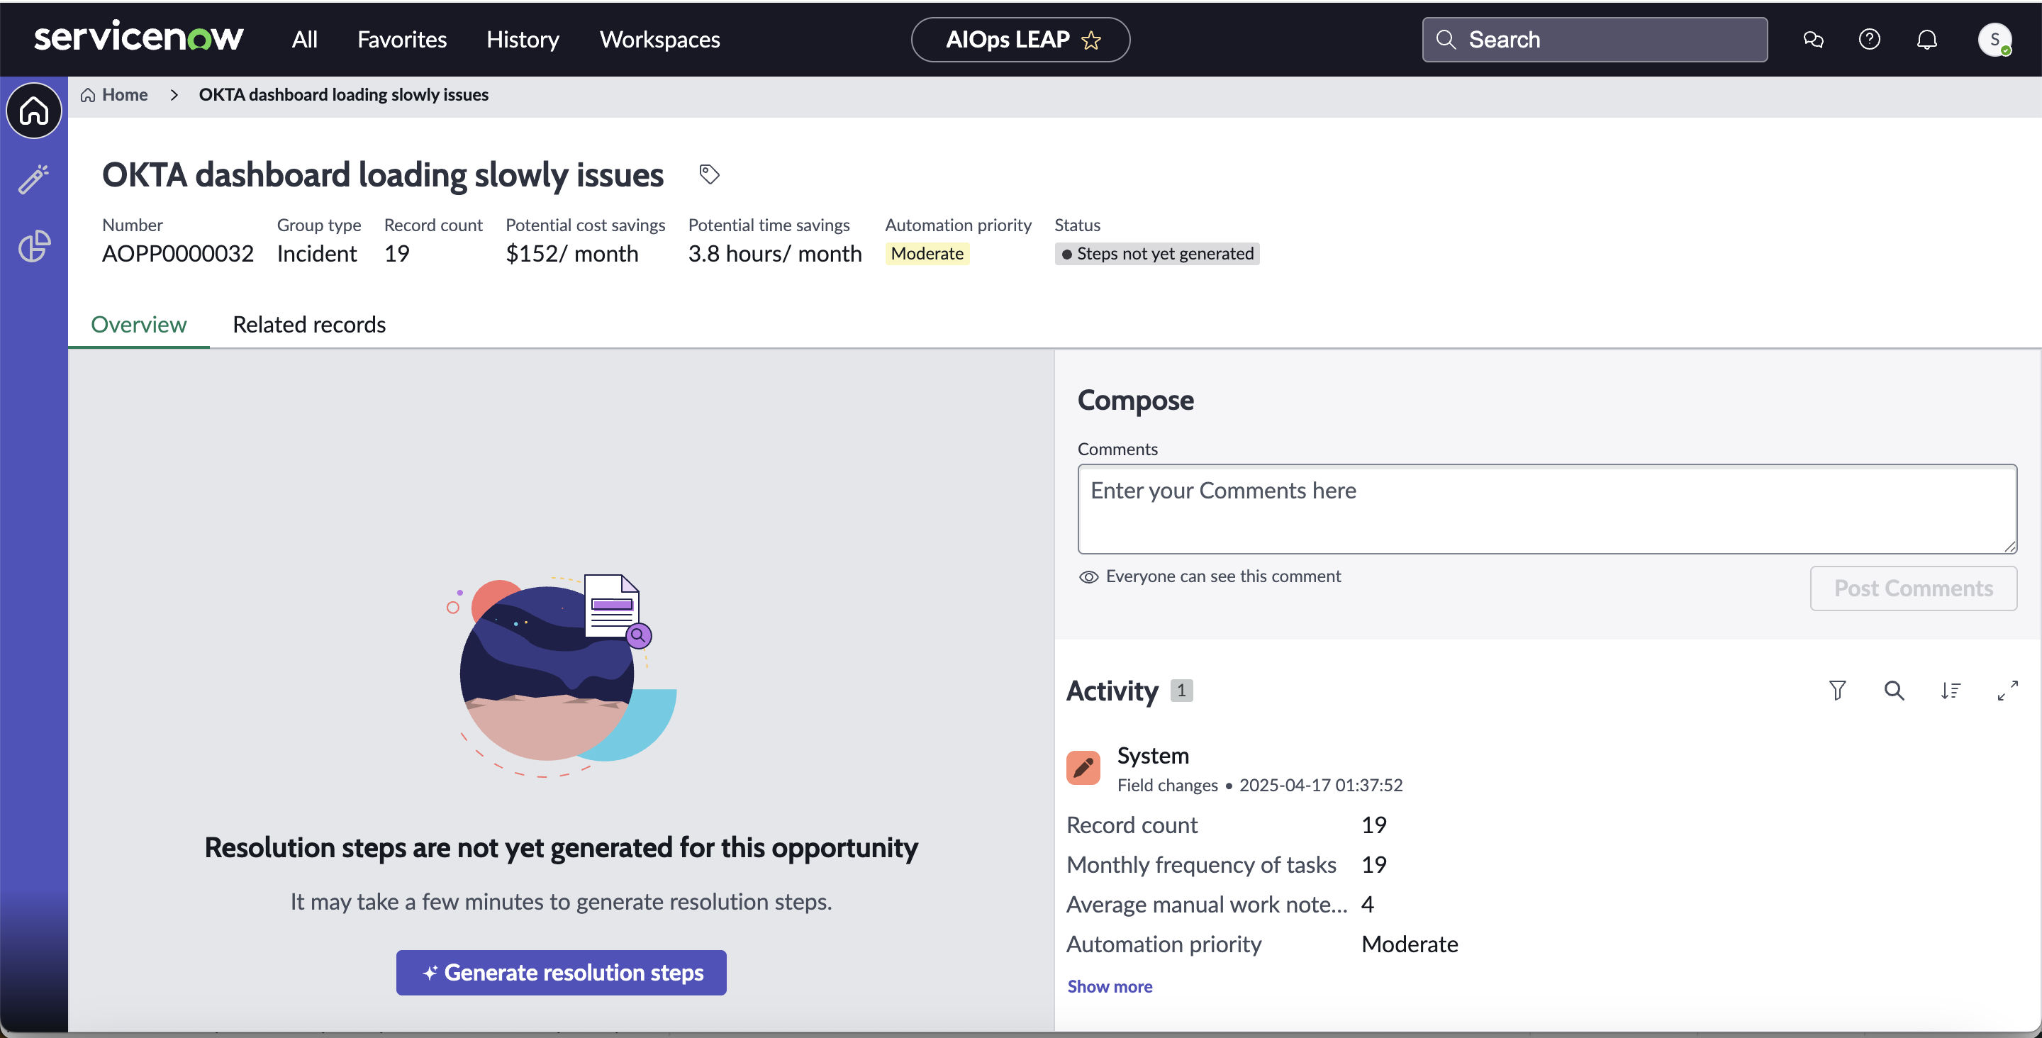Screen dimensions: 2042x1038
Task: Click Monthly frequency of tasks row
Action: click(1227, 864)
